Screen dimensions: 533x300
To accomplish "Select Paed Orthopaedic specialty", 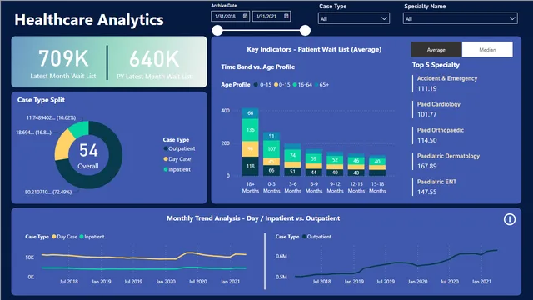I will (x=441, y=130).
